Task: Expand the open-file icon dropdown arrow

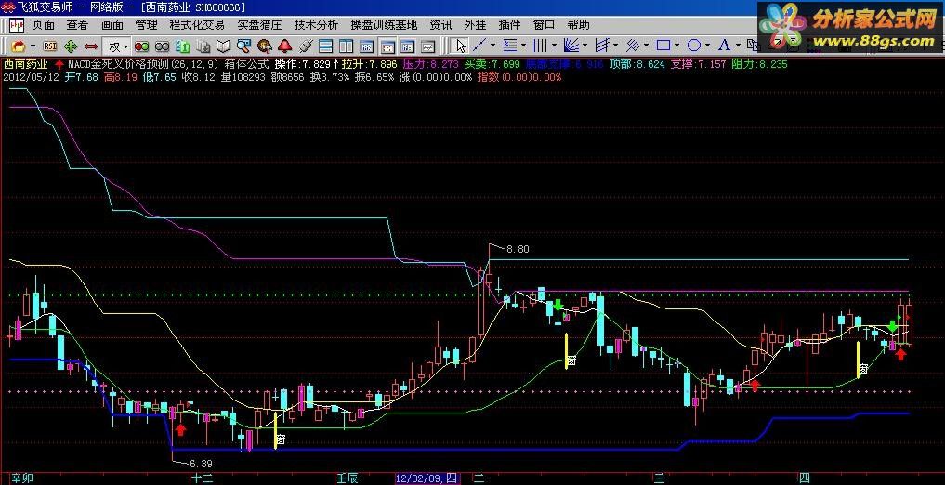Action: (x=33, y=46)
